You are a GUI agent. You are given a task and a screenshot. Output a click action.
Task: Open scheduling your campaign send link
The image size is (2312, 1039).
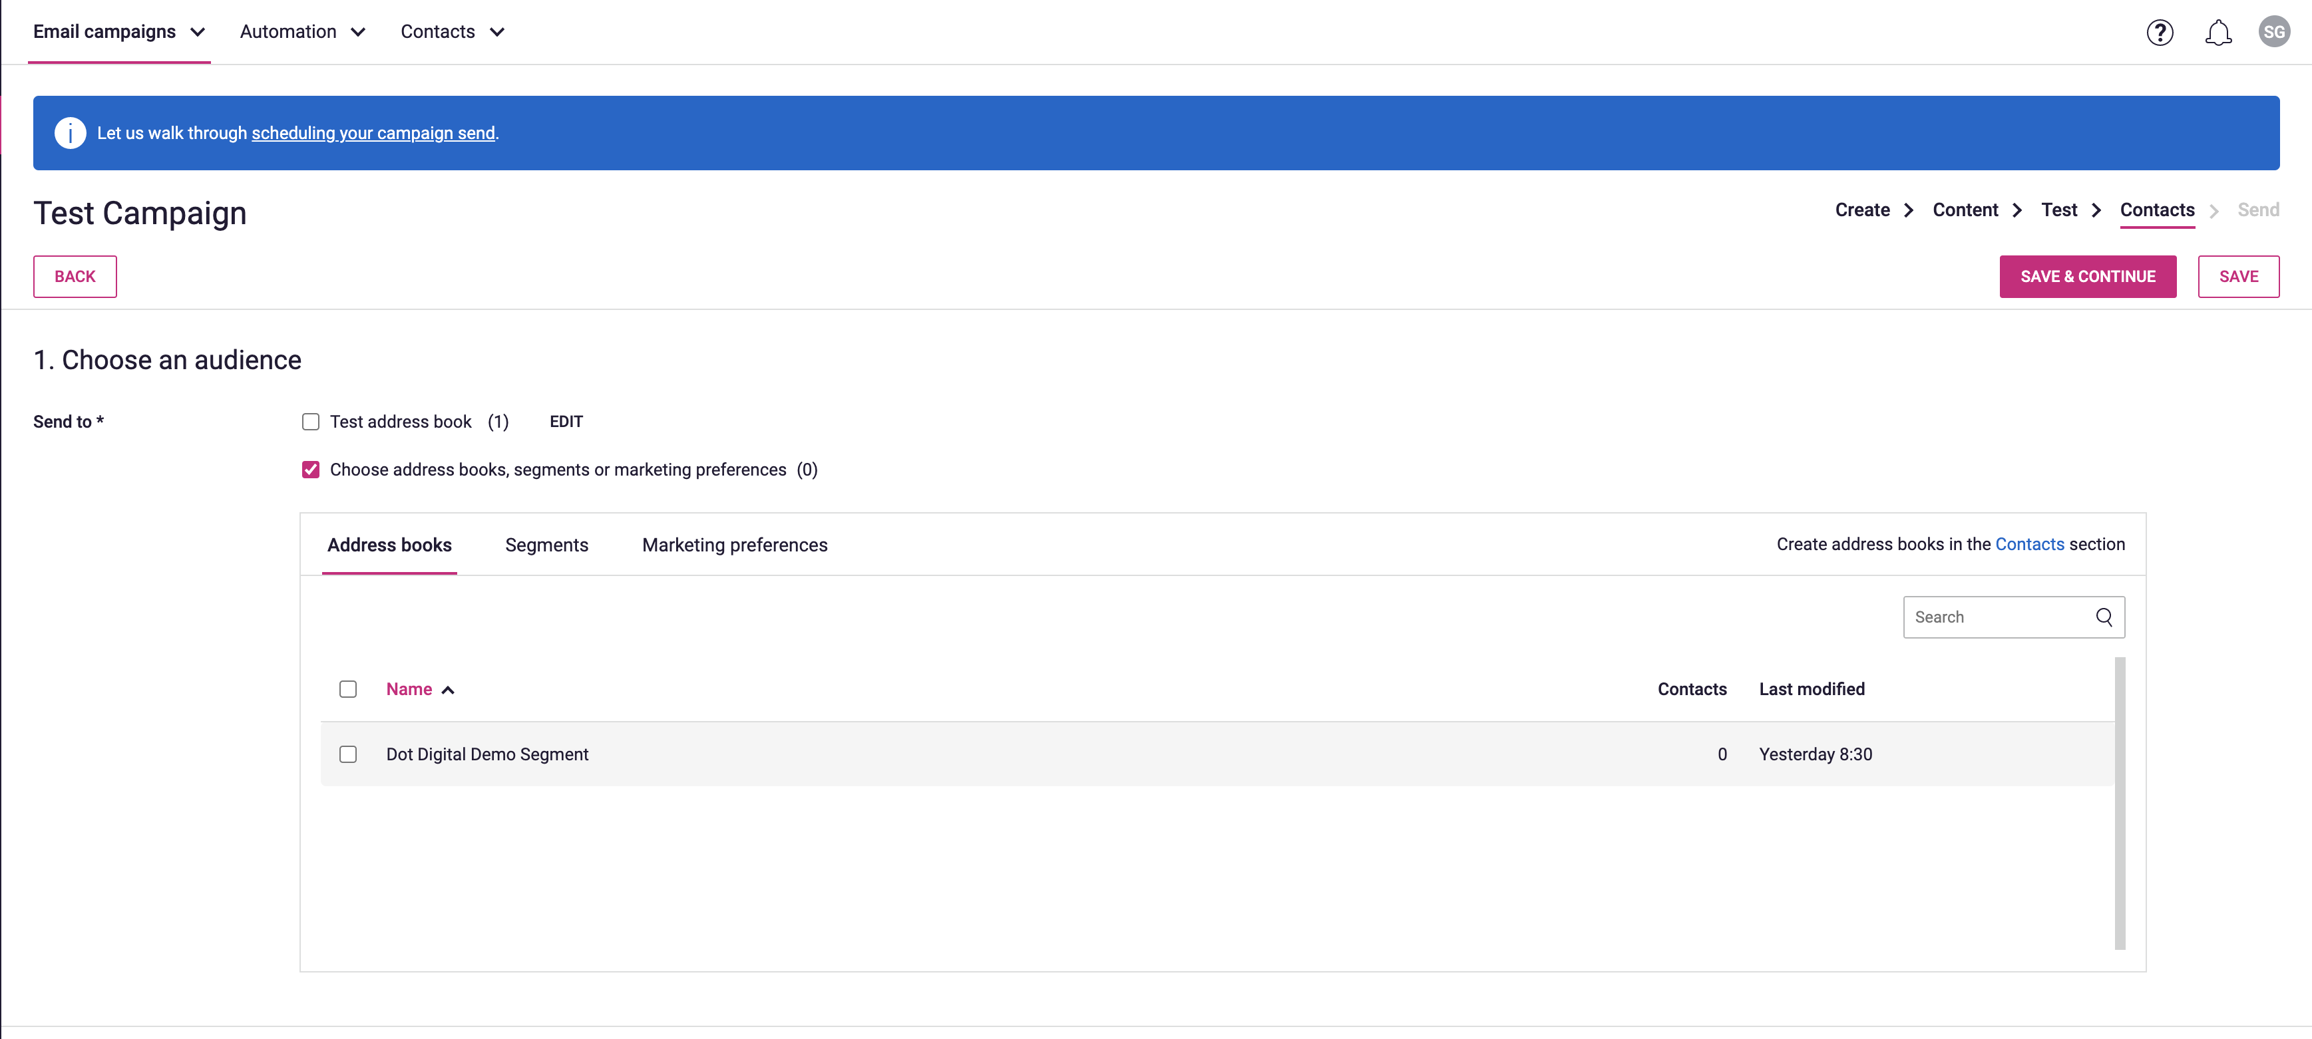click(373, 134)
